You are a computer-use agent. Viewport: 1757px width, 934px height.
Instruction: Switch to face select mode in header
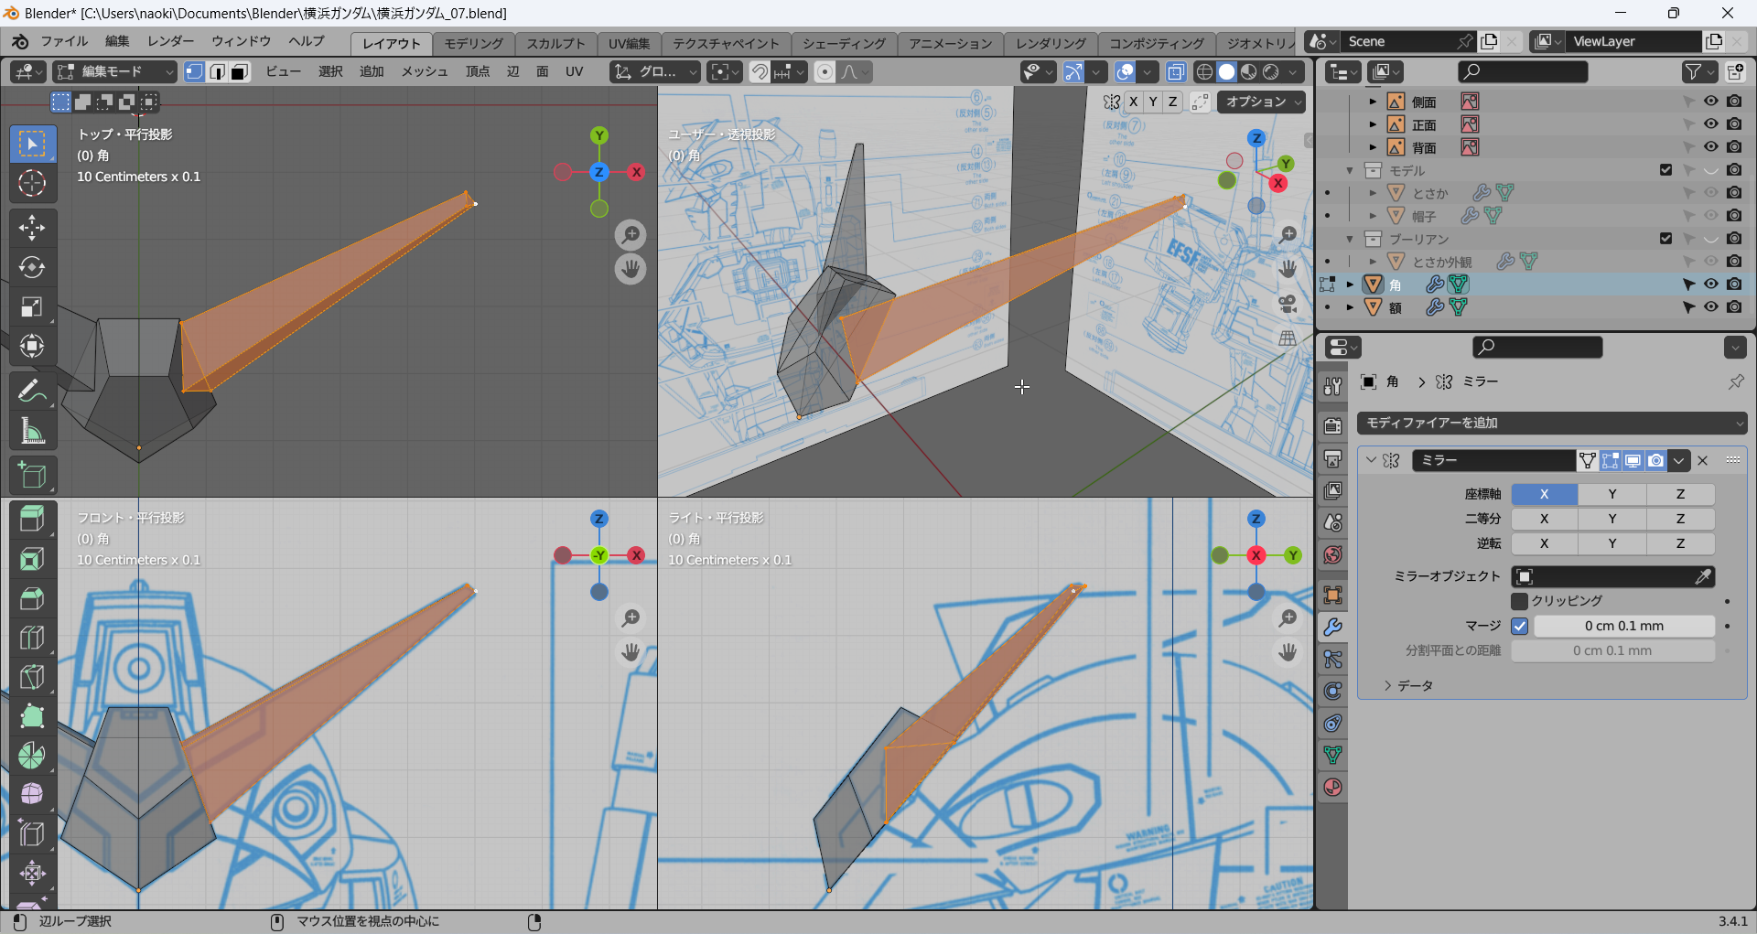(239, 72)
